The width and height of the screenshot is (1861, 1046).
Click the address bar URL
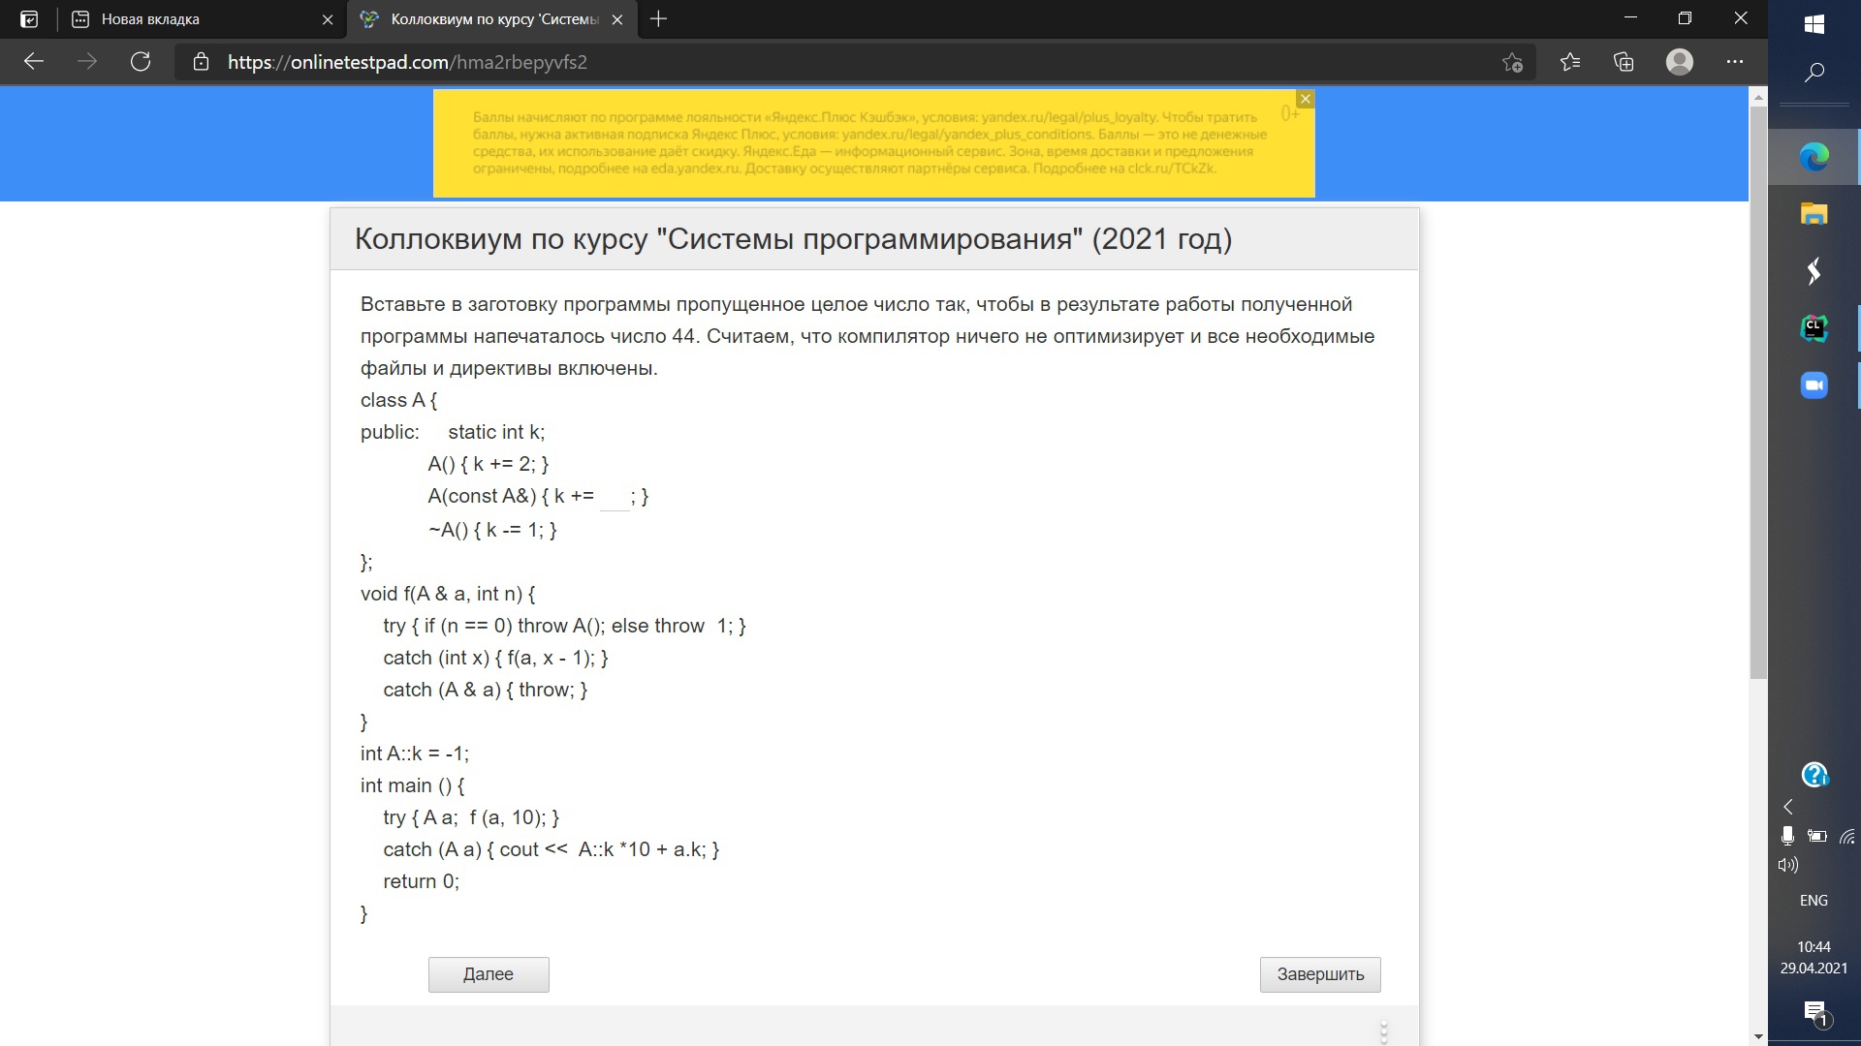407,62
